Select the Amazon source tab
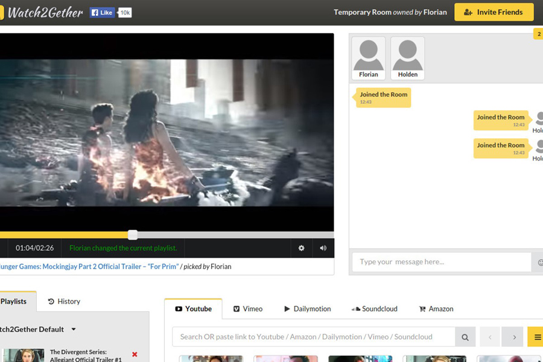The image size is (543, 362). point(436,309)
